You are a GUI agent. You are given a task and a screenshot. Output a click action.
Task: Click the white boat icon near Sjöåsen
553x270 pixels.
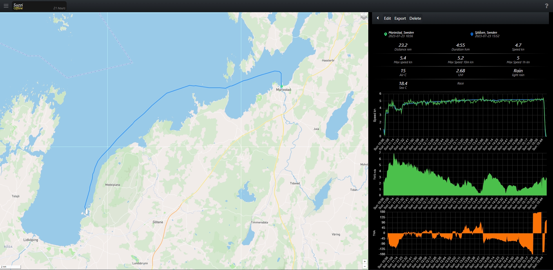tap(86, 211)
